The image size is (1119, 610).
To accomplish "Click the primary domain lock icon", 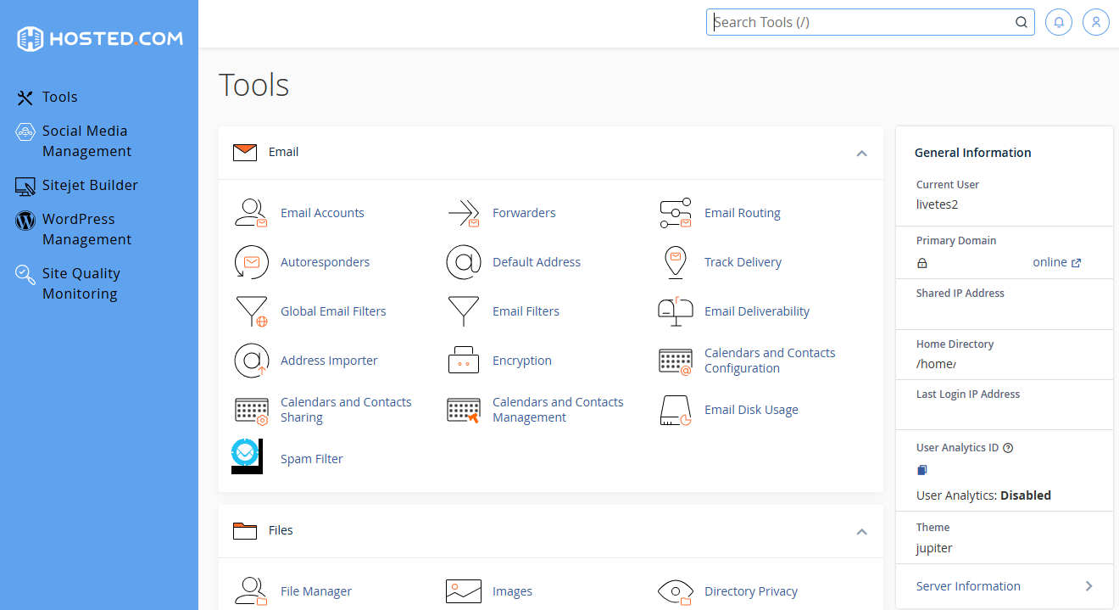I will (922, 263).
